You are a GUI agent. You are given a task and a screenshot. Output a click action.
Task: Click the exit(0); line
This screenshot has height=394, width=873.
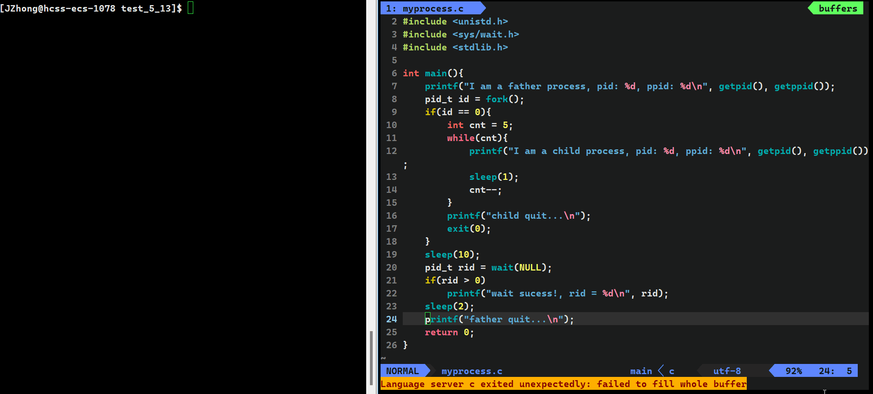469,228
